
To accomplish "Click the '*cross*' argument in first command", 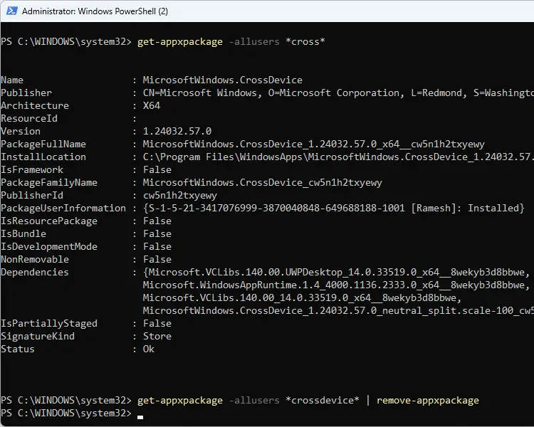I will click(x=305, y=41).
